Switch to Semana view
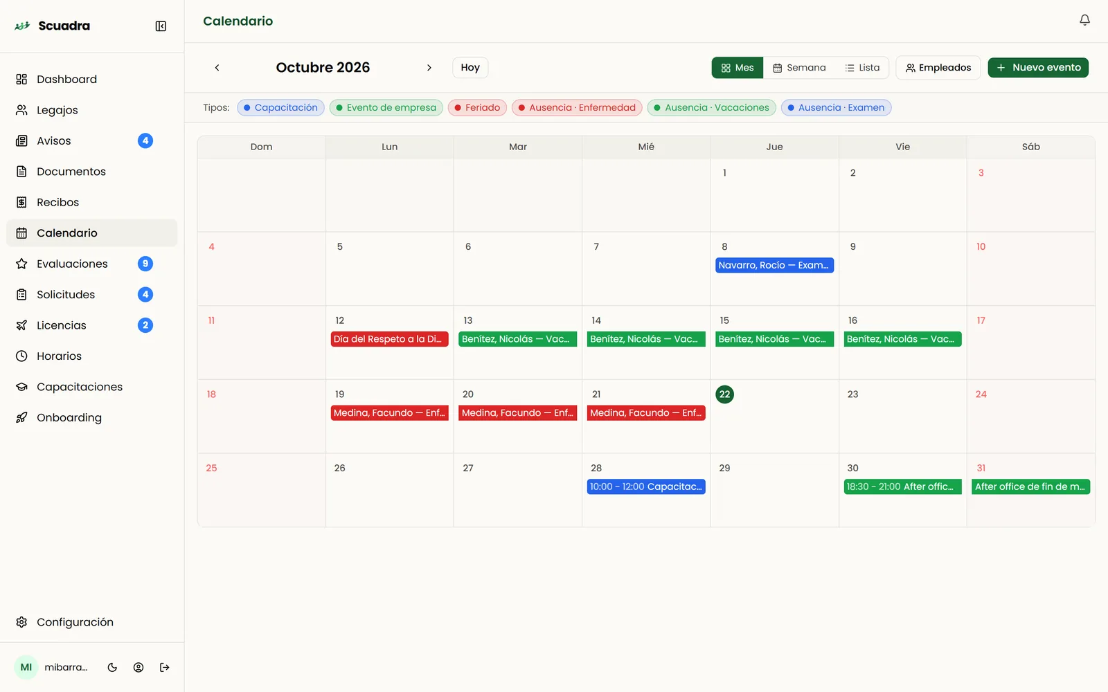 click(799, 68)
